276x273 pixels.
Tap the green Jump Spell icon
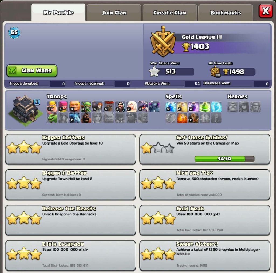[x=205, y=106]
